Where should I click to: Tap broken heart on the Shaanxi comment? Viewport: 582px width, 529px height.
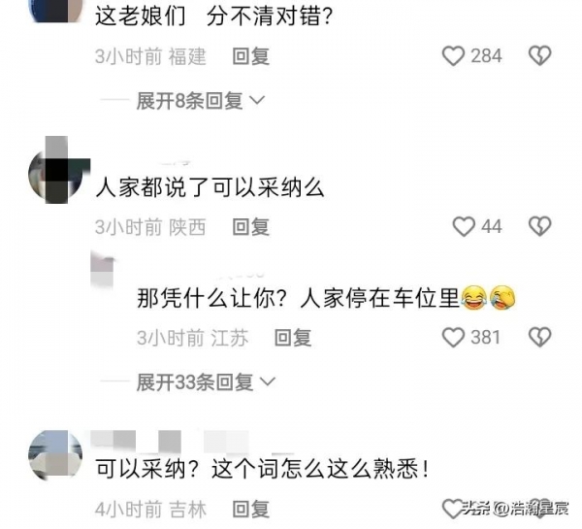(540, 226)
